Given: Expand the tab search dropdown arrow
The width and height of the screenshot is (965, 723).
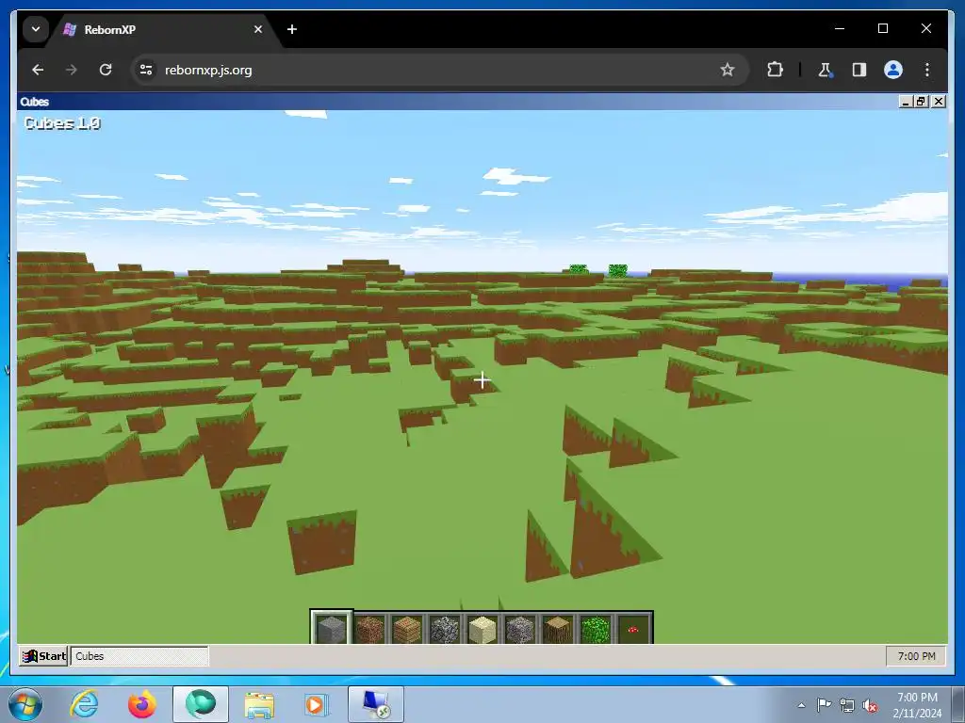Looking at the screenshot, I should click(x=36, y=29).
